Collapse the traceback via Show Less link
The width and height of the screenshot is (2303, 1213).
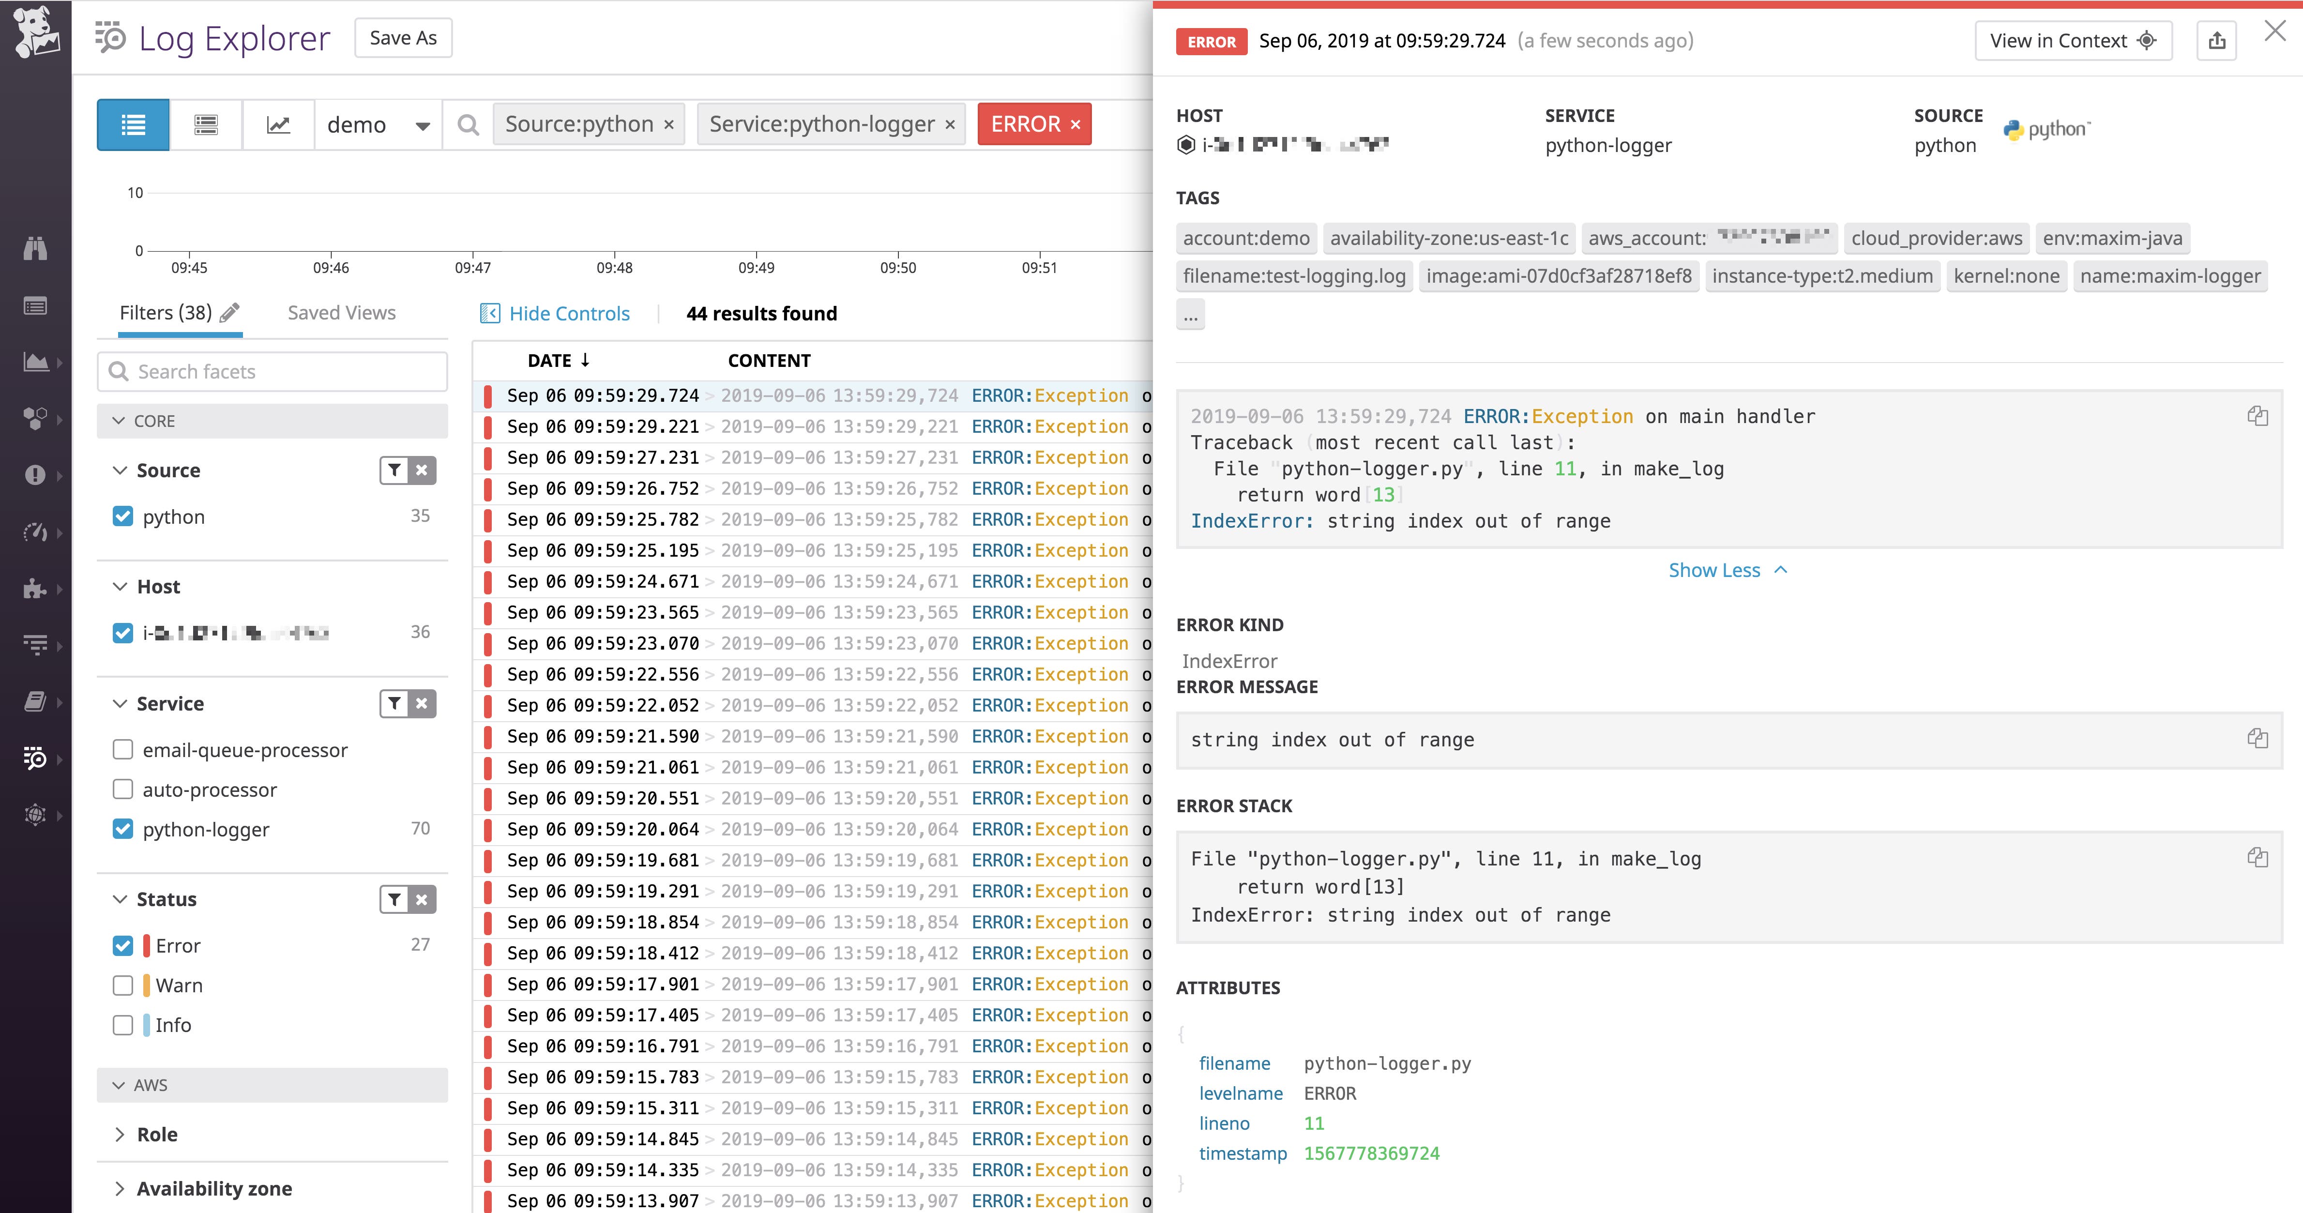click(x=1727, y=569)
